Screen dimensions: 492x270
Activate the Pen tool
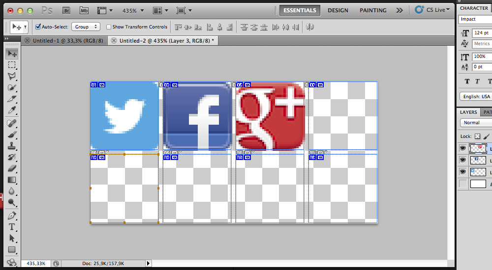pyautogui.click(x=12, y=216)
